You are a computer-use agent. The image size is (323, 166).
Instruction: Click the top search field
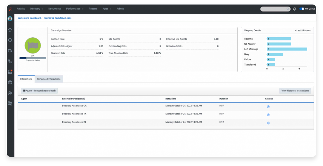pyautogui.click(x=275, y=9)
